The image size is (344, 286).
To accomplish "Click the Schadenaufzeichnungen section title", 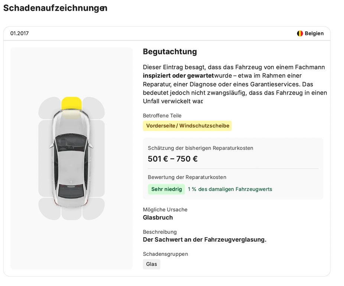I will point(55,8).
